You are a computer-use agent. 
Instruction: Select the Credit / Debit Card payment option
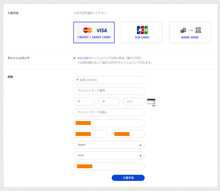point(94,32)
